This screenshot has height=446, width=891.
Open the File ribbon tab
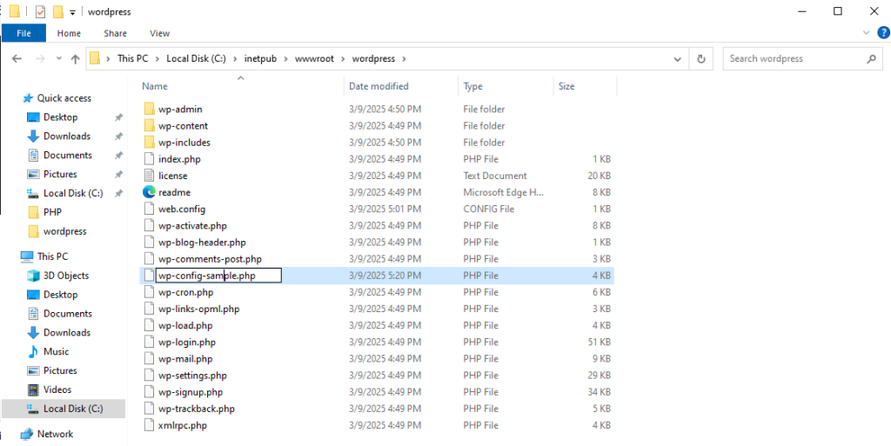(23, 34)
